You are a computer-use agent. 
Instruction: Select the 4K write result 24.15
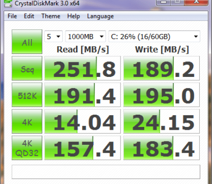point(162,121)
